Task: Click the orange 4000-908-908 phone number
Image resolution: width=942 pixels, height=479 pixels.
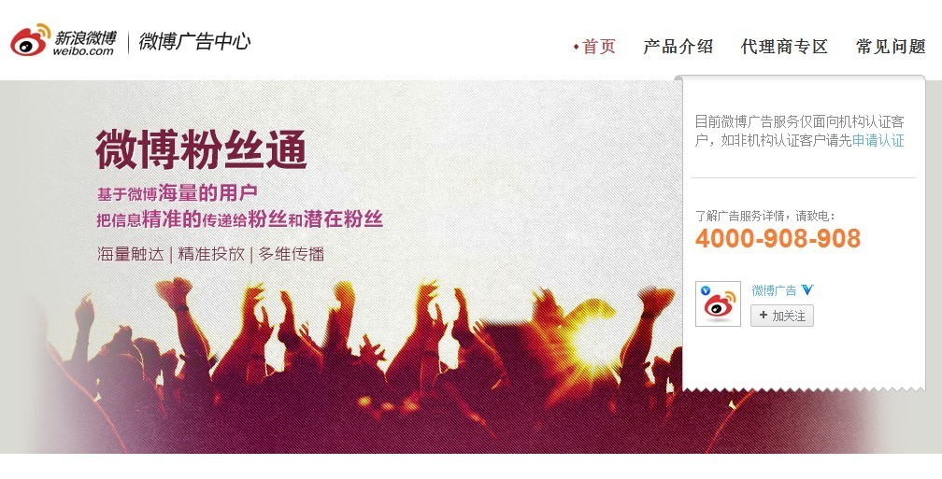Action: (x=778, y=238)
